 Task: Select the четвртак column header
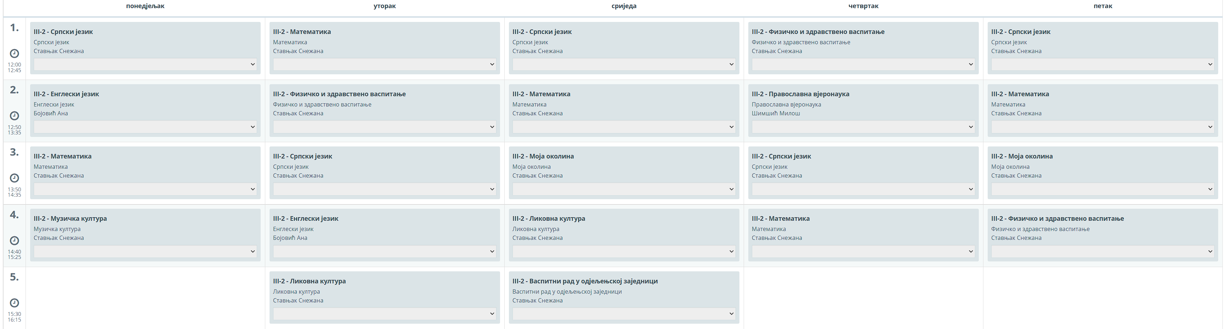tap(863, 6)
